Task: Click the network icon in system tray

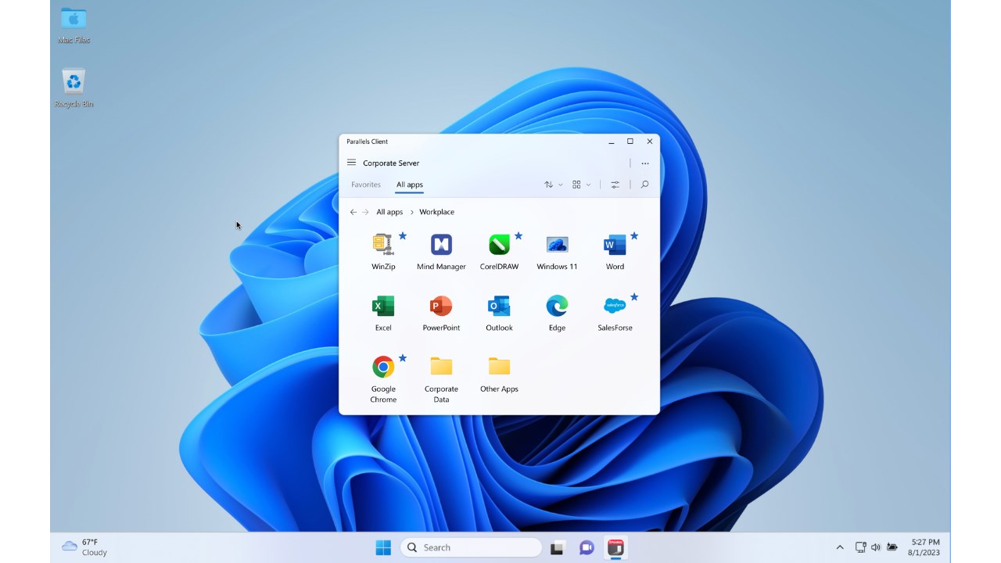Action: pyautogui.click(x=860, y=547)
